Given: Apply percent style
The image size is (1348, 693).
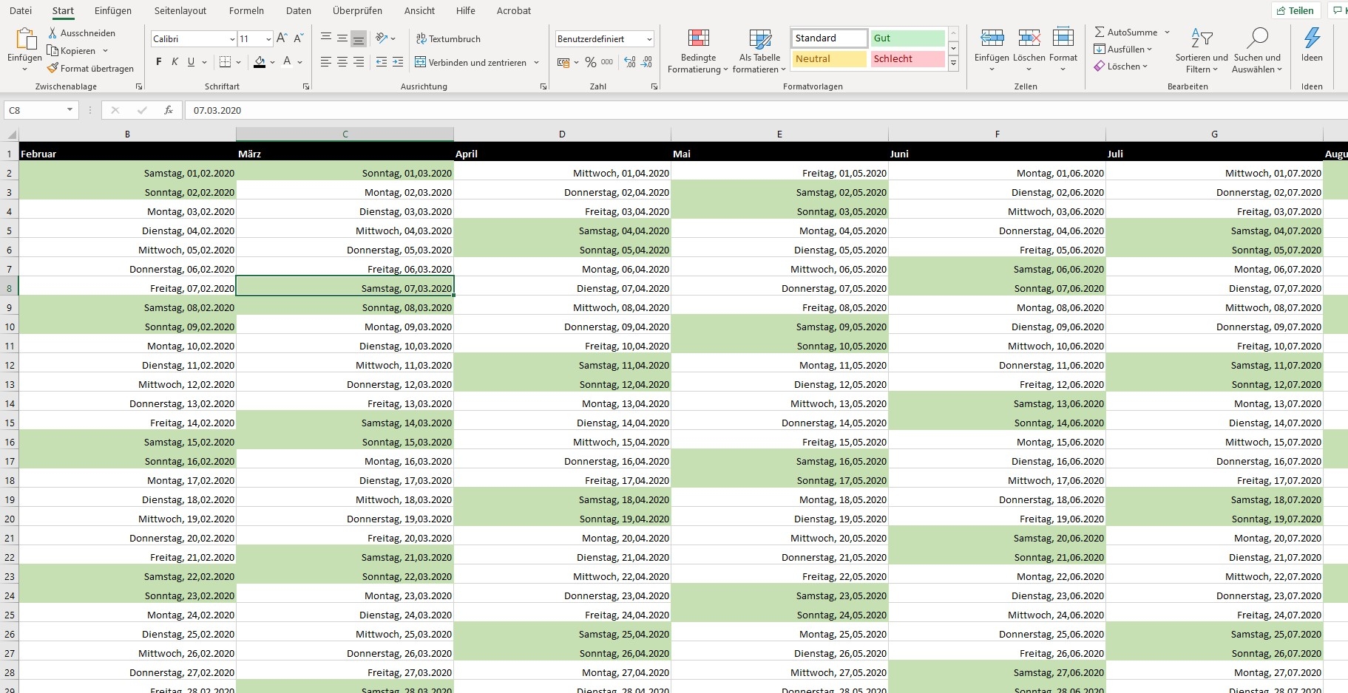Looking at the screenshot, I should tap(591, 63).
